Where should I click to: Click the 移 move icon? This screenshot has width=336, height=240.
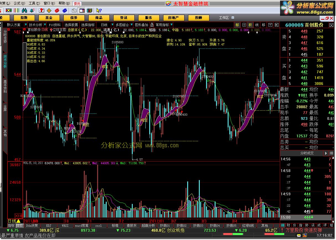tap(263, 25)
